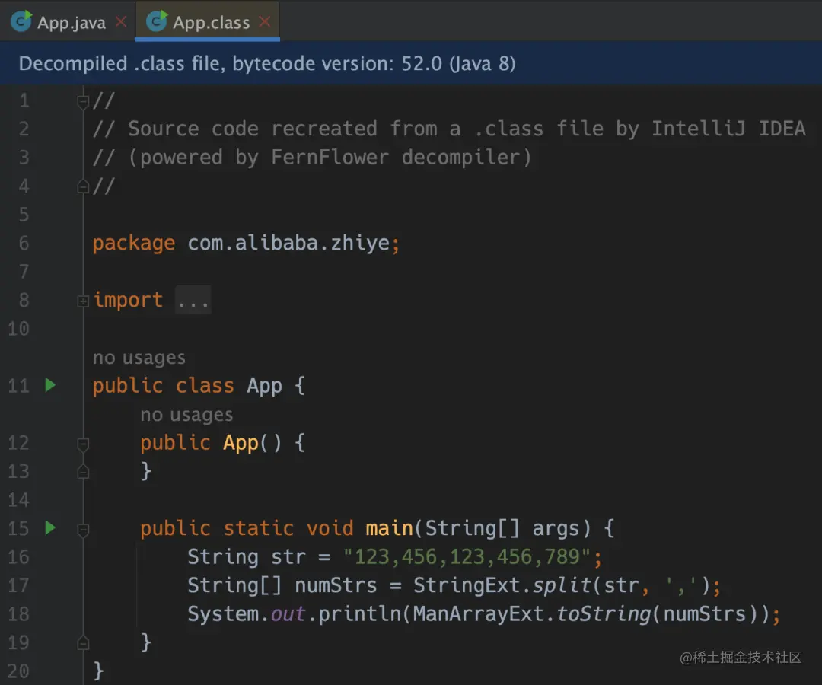Click the decompiled class file banner text
Viewport: 822px width, 685px height.
[267, 63]
